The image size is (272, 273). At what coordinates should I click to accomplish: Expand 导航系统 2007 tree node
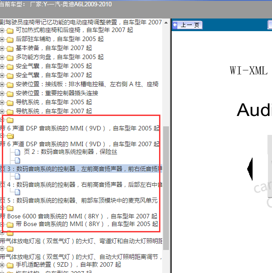pos(2,111)
